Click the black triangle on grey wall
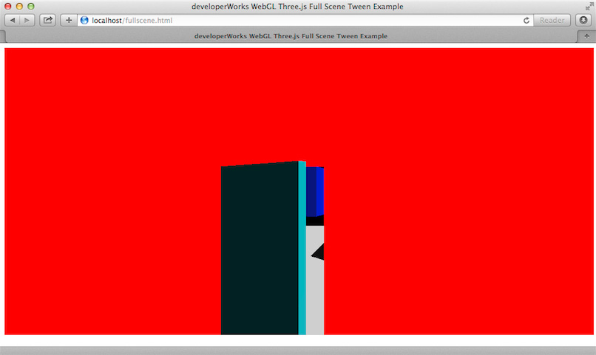This screenshot has width=596, height=355. tap(319, 252)
